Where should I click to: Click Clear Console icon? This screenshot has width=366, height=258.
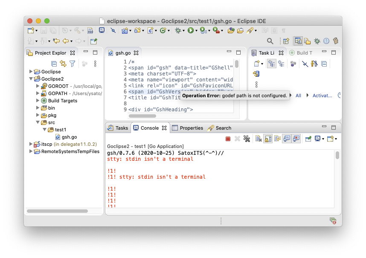pos(259,139)
